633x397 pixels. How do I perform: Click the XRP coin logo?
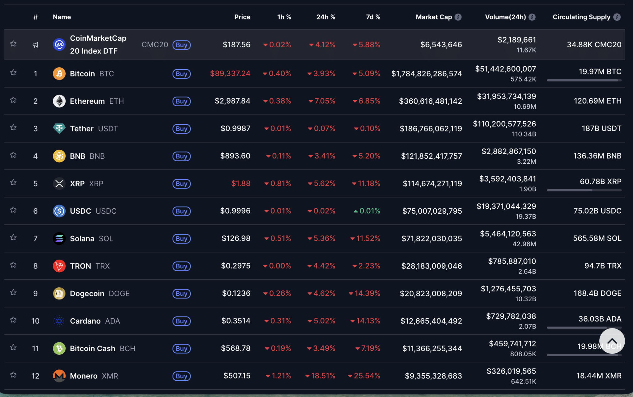click(59, 183)
